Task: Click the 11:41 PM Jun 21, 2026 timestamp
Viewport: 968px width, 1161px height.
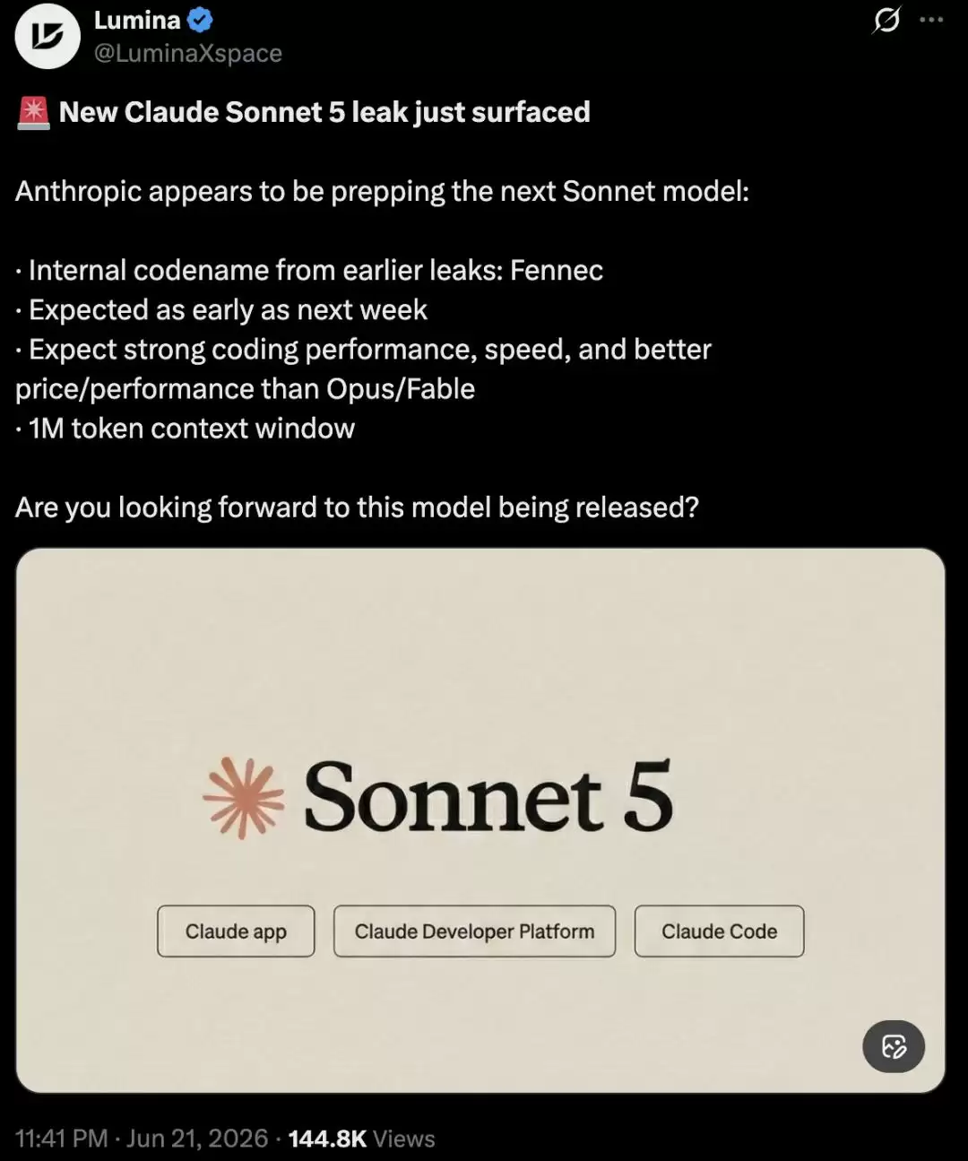Action: [x=142, y=1139]
